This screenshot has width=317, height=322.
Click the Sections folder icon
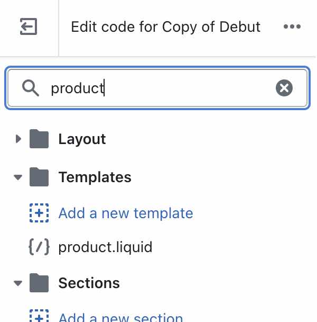tap(39, 283)
